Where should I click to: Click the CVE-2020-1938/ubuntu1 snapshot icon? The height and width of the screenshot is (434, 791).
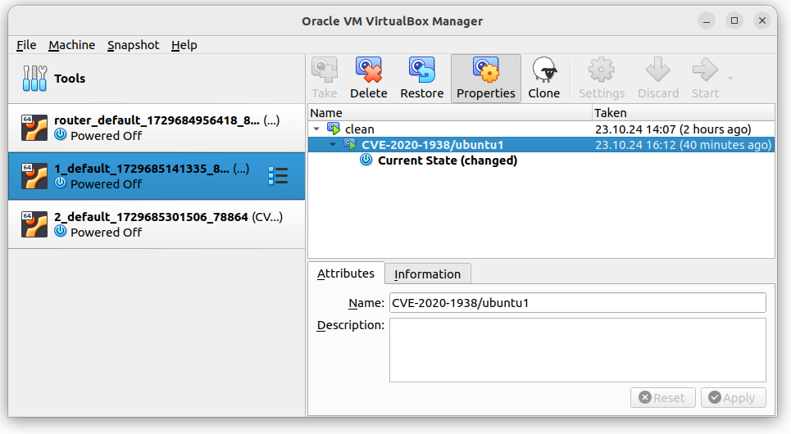tap(350, 145)
